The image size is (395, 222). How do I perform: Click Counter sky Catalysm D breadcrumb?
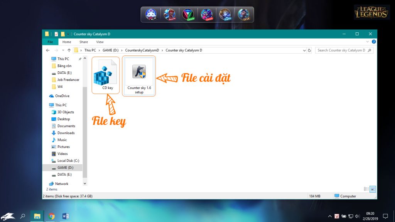(184, 50)
